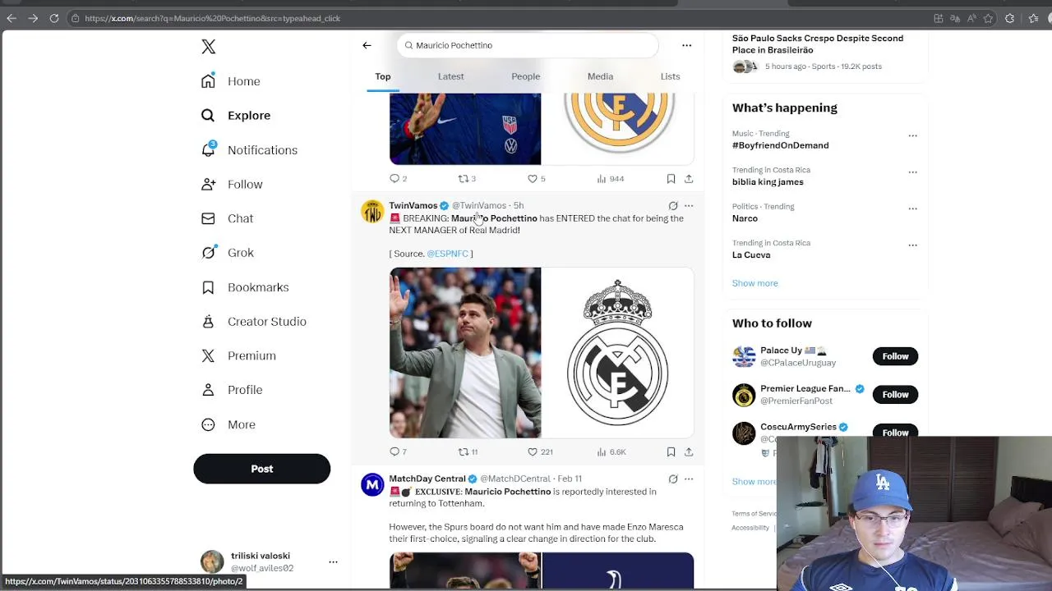Open #BoyfriendOnDemand trending topic
1052x591 pixels.
point(780,145)
